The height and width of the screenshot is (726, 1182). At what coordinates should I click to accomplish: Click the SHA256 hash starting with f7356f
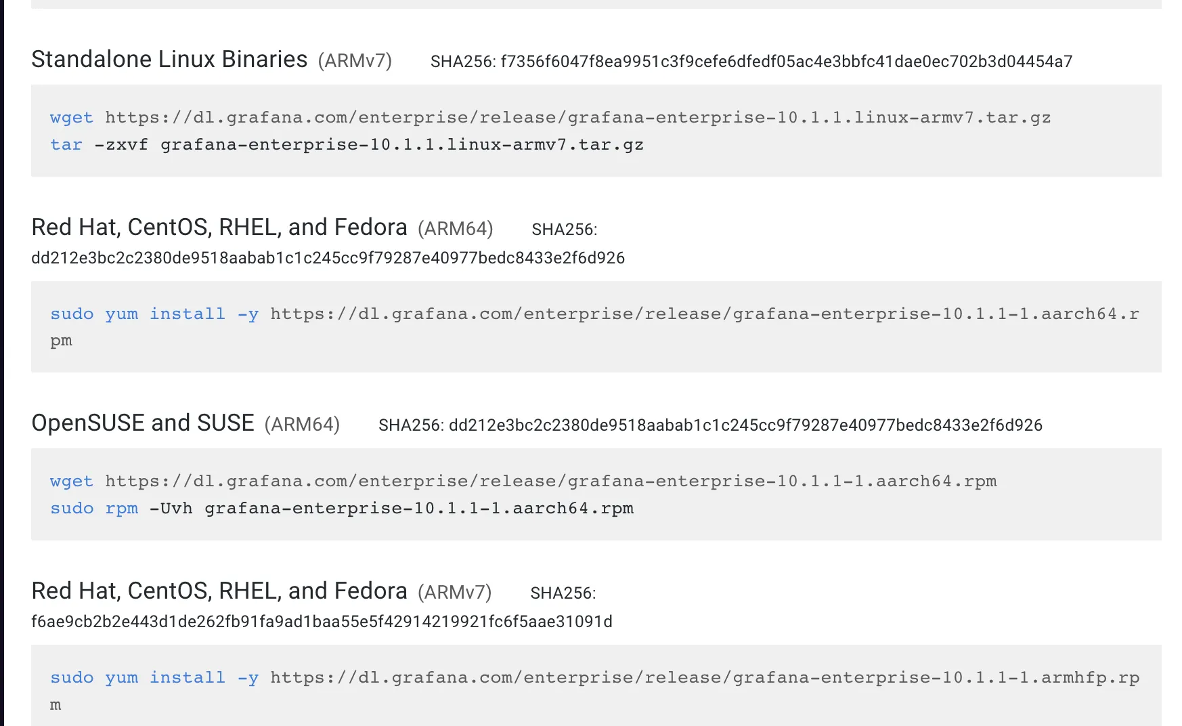[x=786, y=62]
